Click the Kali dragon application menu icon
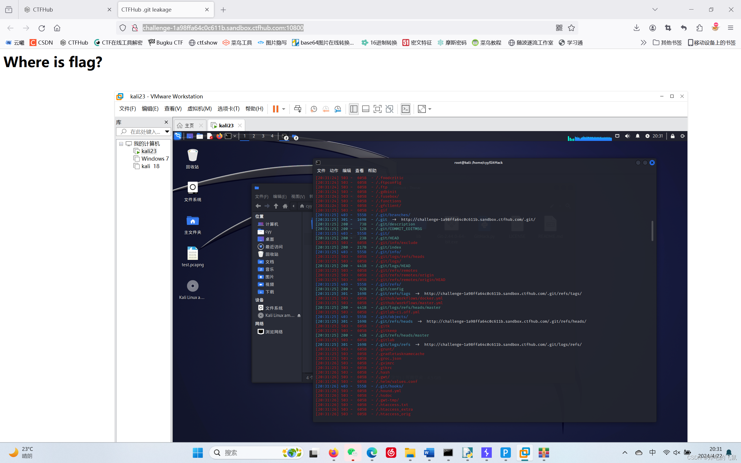Screen dimensions: 741x463 tap(178, 136)
